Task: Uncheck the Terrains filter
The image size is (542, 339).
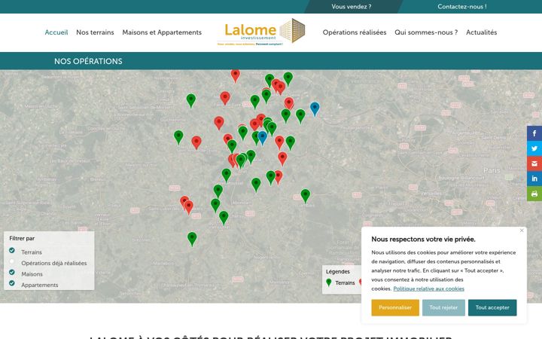Action: (x=12, y=250)
